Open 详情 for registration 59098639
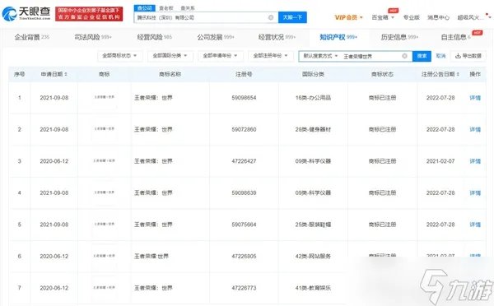Image resolution: width=494 pixels, height=306 pixels. (475, 193)
